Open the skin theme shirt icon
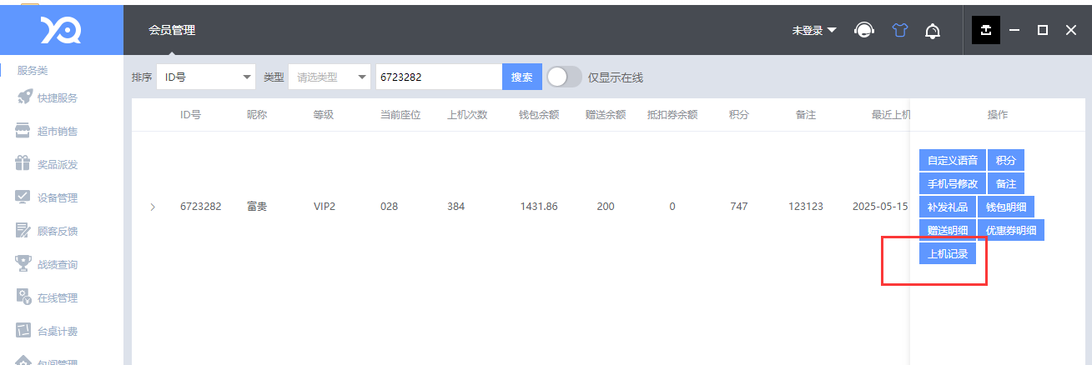This screenshot has width=1092, height=365. (899, 30)
